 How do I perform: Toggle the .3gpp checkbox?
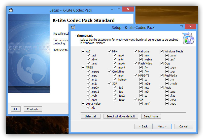pyautogui.click(x=115, y=100)
